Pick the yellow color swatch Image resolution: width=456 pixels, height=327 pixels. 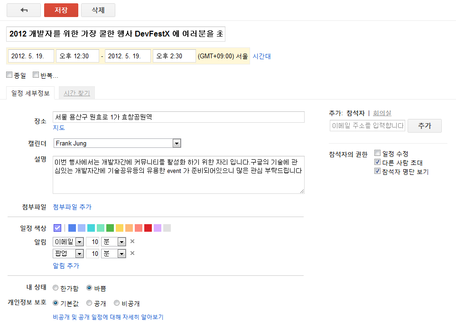click(120, 228)
